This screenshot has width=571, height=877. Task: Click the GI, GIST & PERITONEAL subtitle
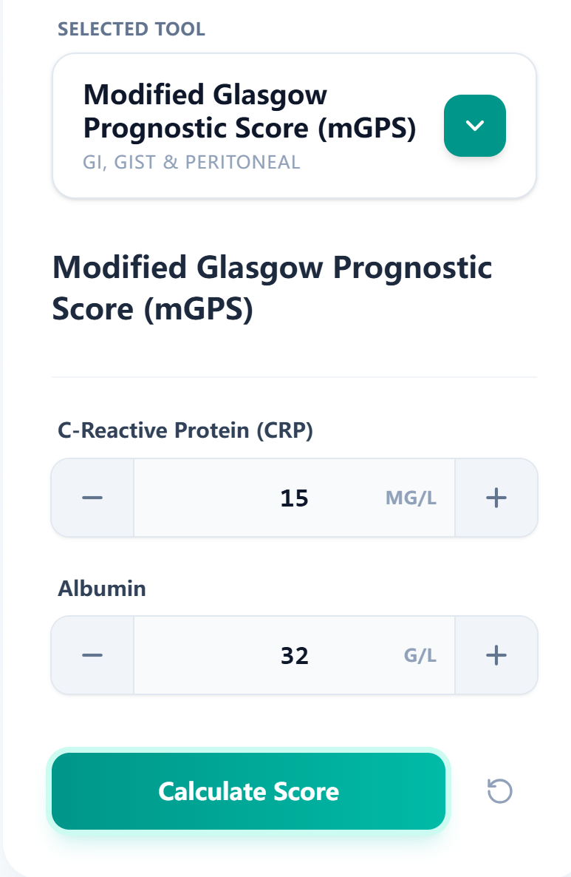[x=192, y=161]
